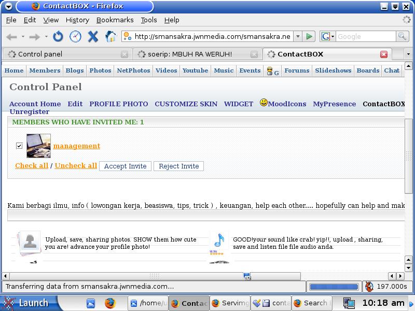415x311 pixels.
Task: Stop loading with the blue X icon
Action: [x=93, y=36]
